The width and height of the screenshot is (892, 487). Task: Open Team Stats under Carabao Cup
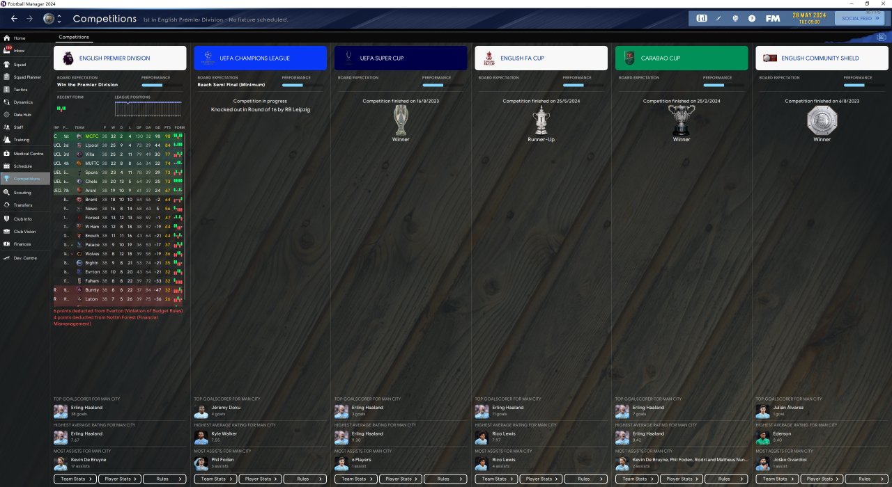[637, 479]
